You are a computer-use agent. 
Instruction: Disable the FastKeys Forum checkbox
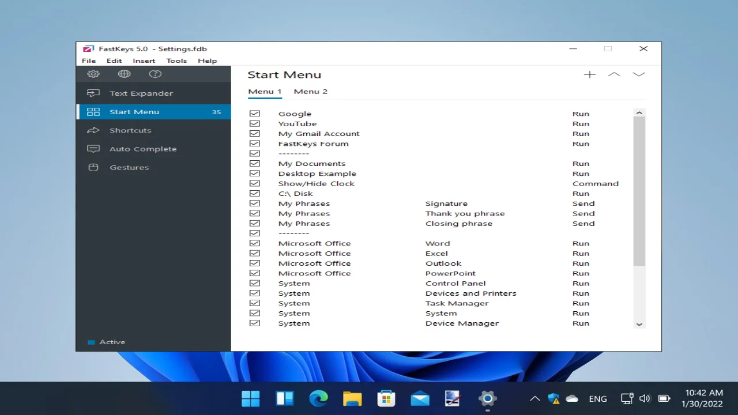pos(254,144)
